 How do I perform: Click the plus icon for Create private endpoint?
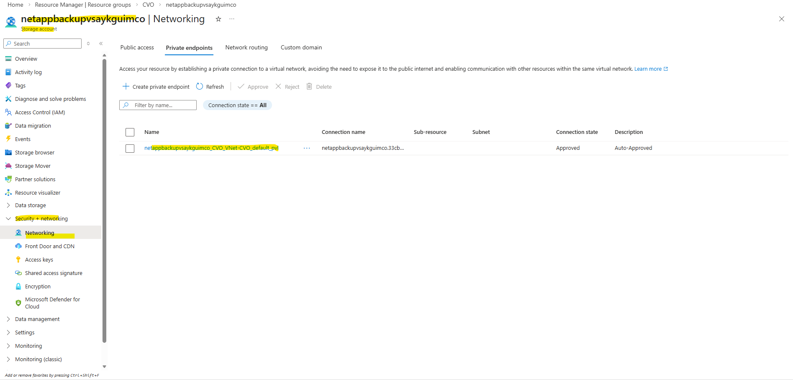pos(126,86)
